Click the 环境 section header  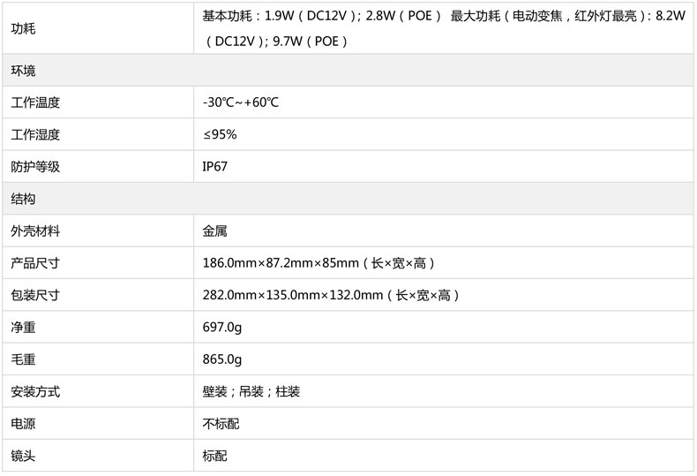[x=24, y=71]
